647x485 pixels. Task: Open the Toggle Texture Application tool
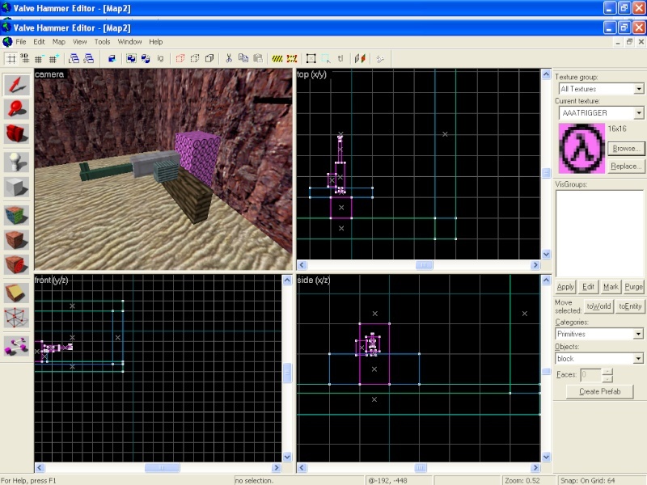(16, 215)
